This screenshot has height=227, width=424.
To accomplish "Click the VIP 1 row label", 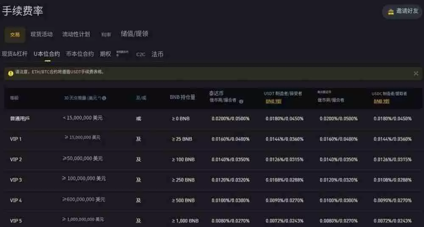I will [x=16, y=139].
